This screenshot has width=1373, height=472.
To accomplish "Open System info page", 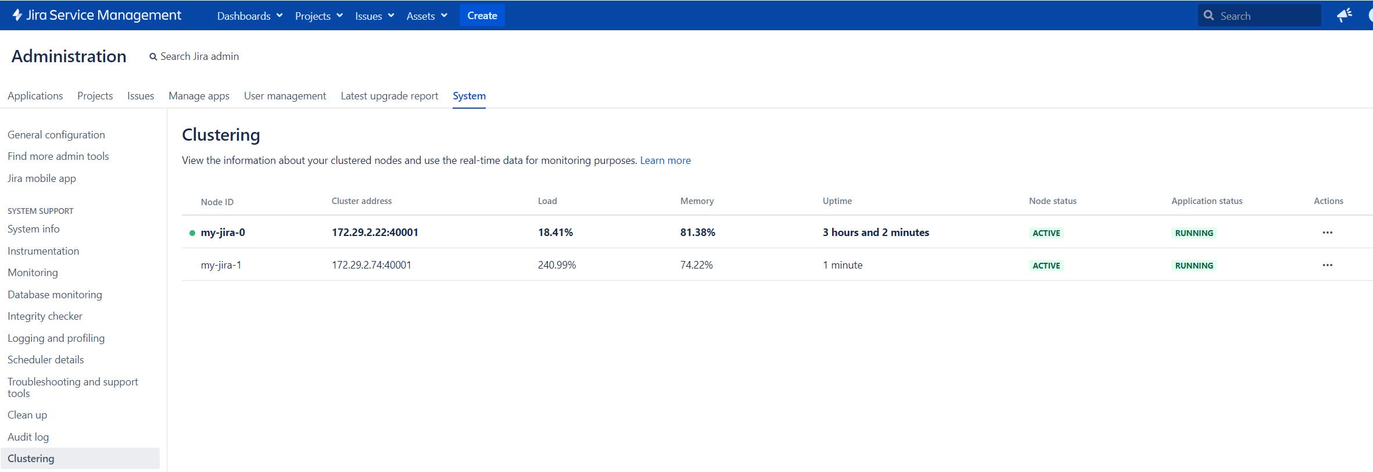I will 34,229.
